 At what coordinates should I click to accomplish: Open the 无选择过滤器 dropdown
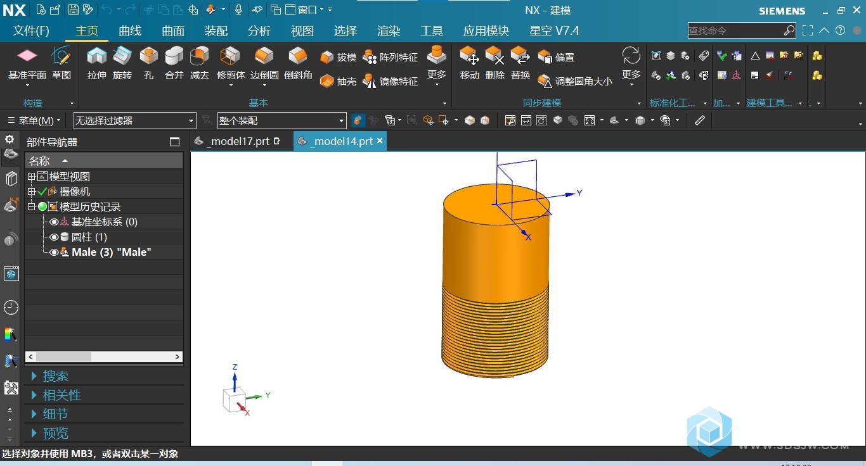pyautogui.click(x=134, y=120)
